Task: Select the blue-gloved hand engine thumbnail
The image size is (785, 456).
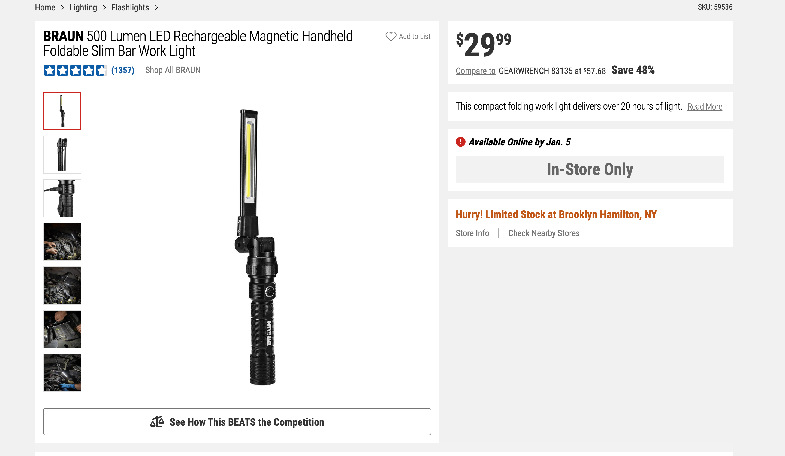Action: 62,373
